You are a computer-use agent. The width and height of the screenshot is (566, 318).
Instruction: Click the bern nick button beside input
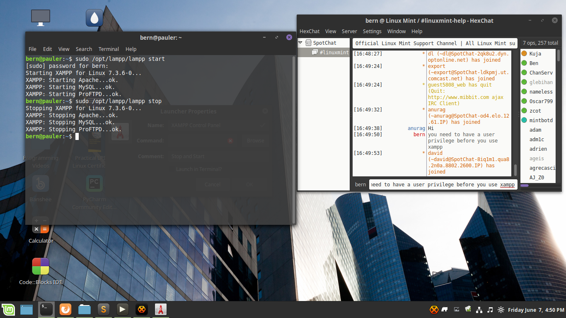tap(360, 184)
